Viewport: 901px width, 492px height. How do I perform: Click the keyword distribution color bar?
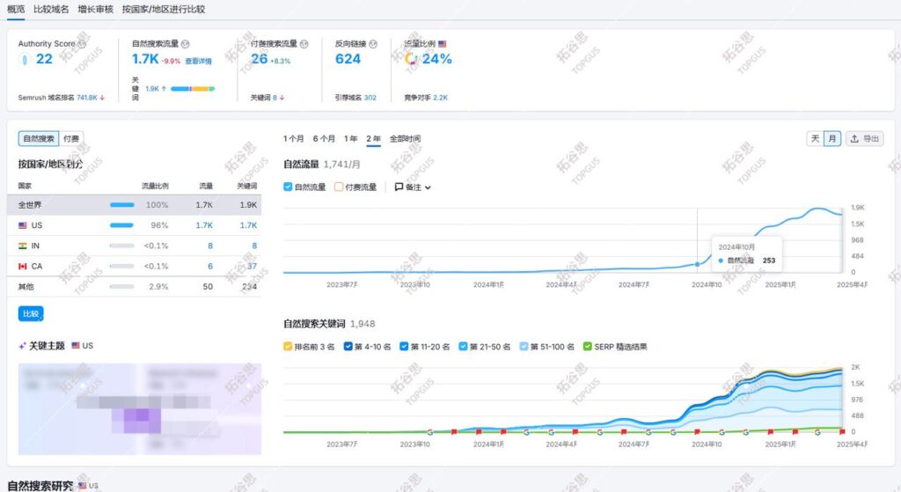point(192,89)
